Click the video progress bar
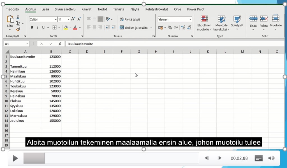Image resolution: width=287 pixels, height=168 pixels. coord(111,158)
